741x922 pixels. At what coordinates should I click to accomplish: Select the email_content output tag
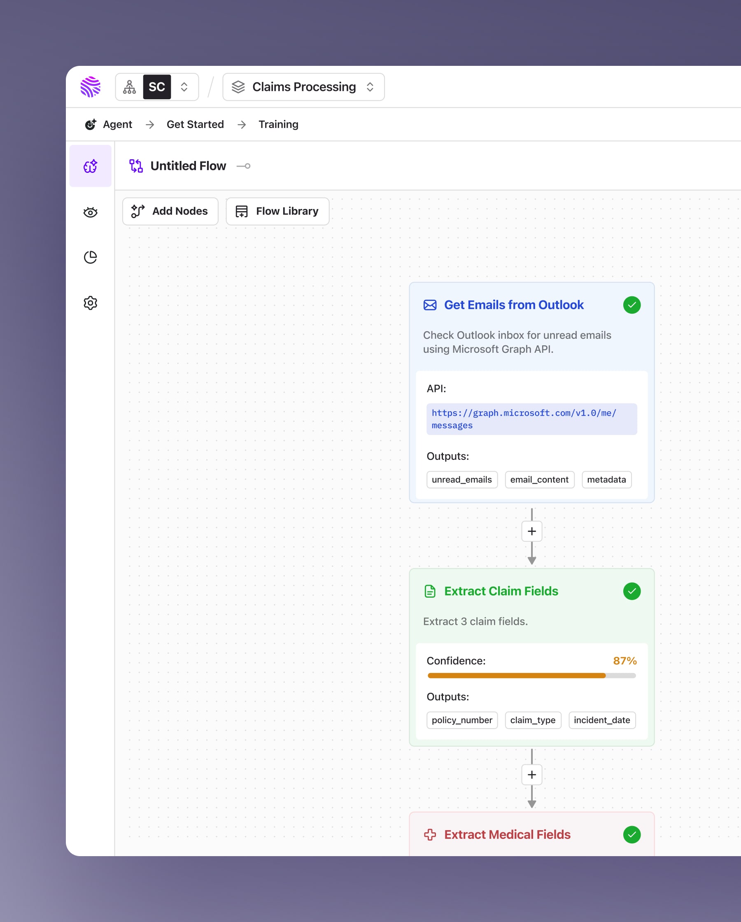540,480
